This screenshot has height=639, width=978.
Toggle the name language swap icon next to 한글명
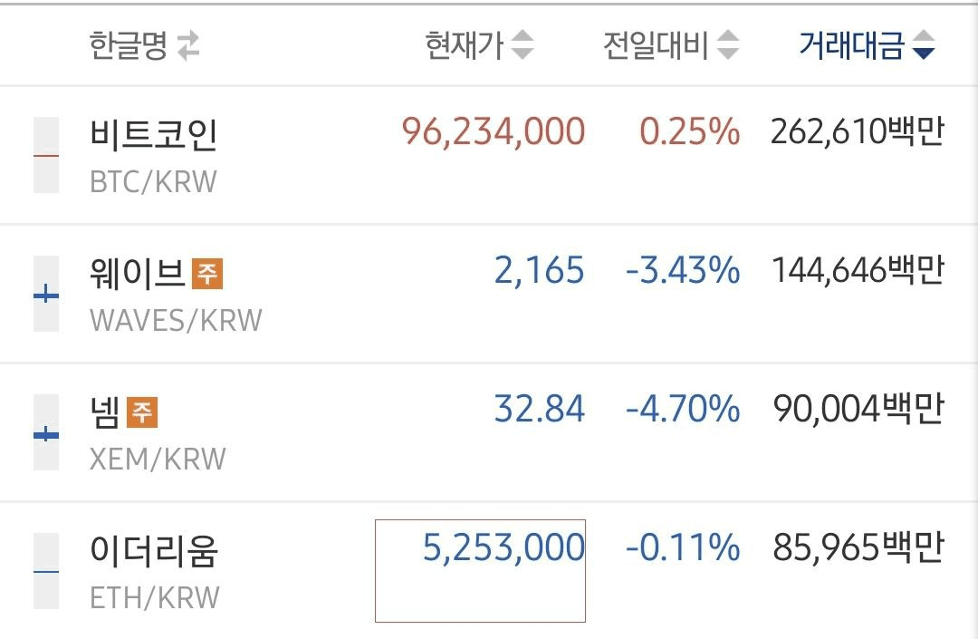click(187, 45)
